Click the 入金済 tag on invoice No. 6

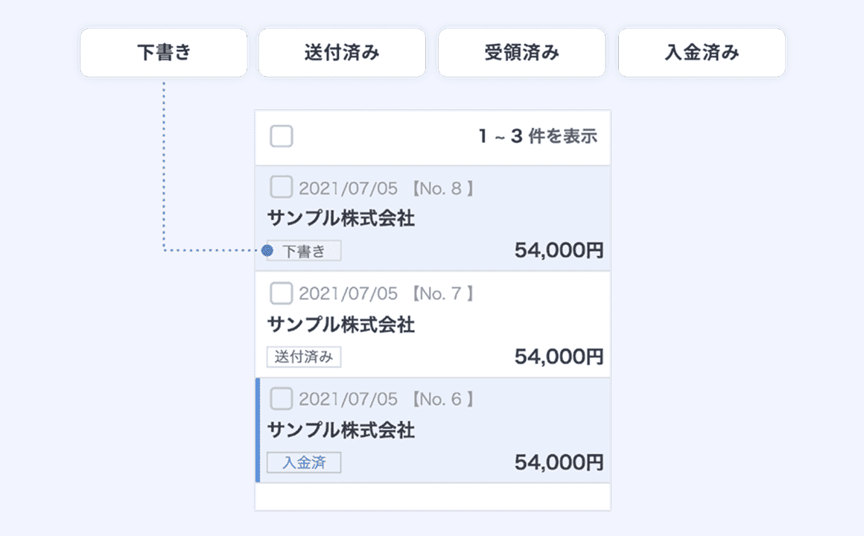[304, 462]
